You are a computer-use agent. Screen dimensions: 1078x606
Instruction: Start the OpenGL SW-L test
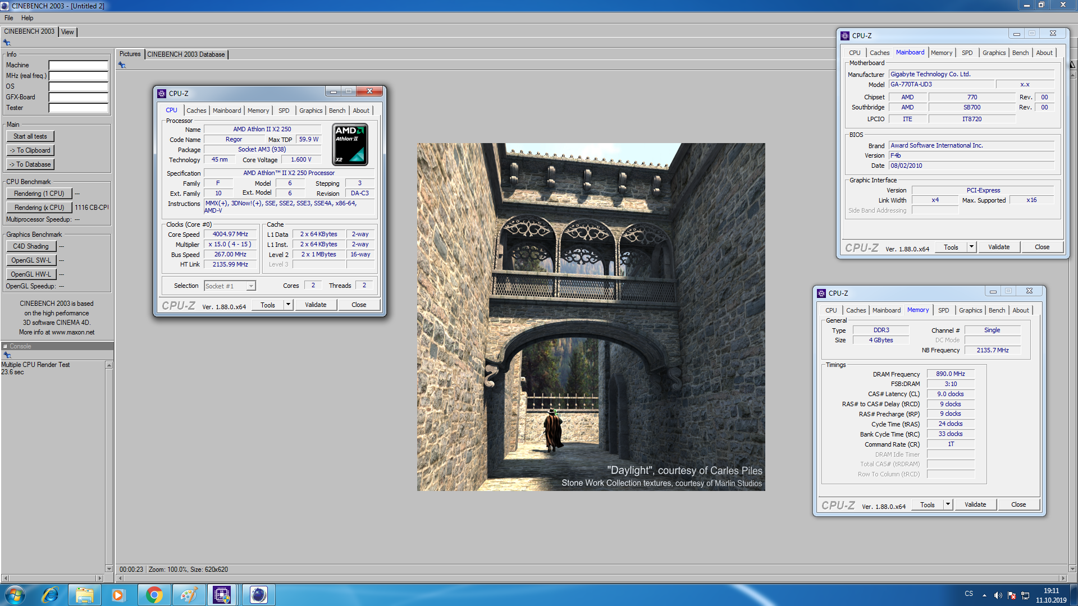[31, 260]
